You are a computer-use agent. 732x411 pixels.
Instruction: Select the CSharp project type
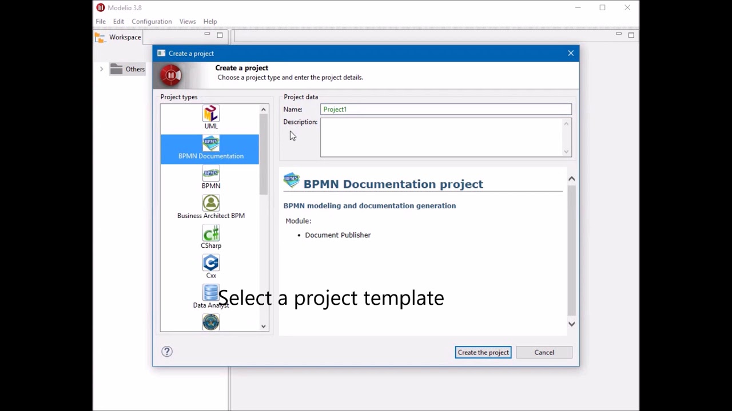coord(210,237)
